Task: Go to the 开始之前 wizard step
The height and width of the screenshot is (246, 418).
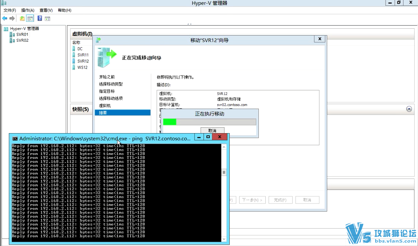Action: click(x=107, y=77)
